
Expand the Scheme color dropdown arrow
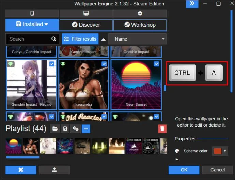click(x=225, y=151)
